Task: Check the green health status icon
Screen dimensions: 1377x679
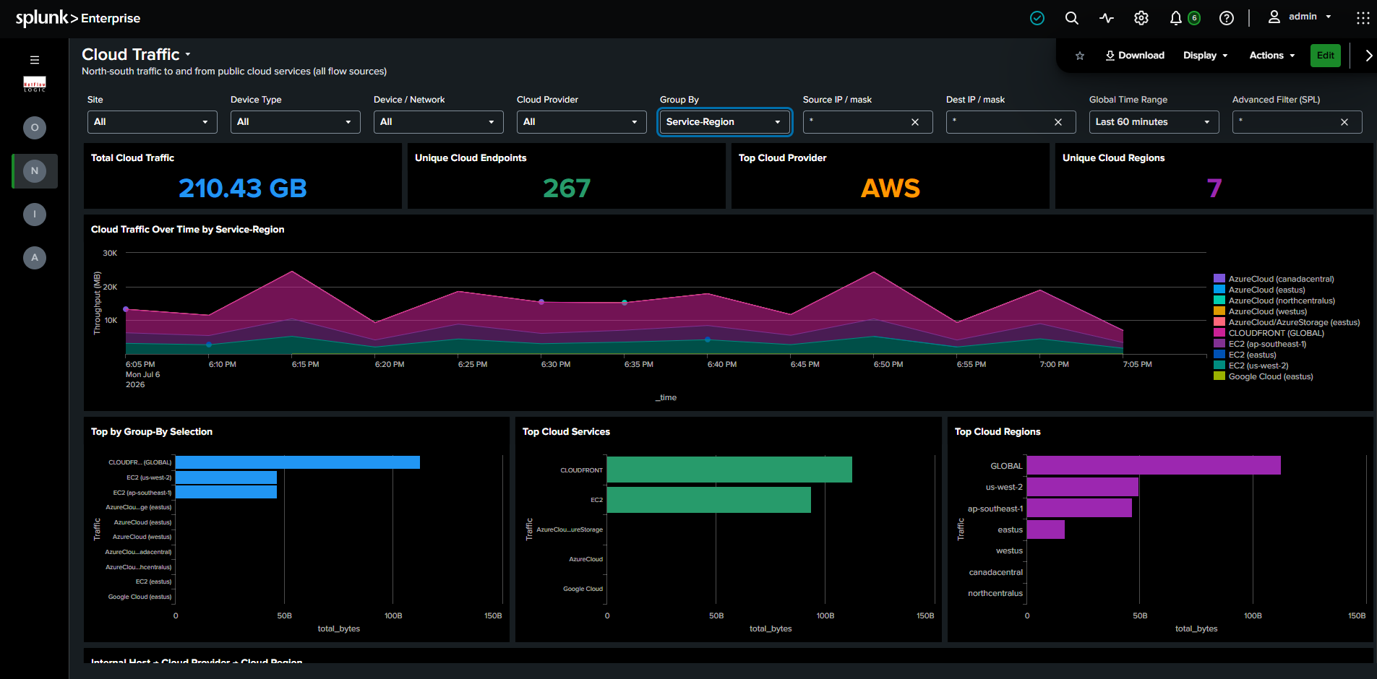Action: [x=1037, y=18]
